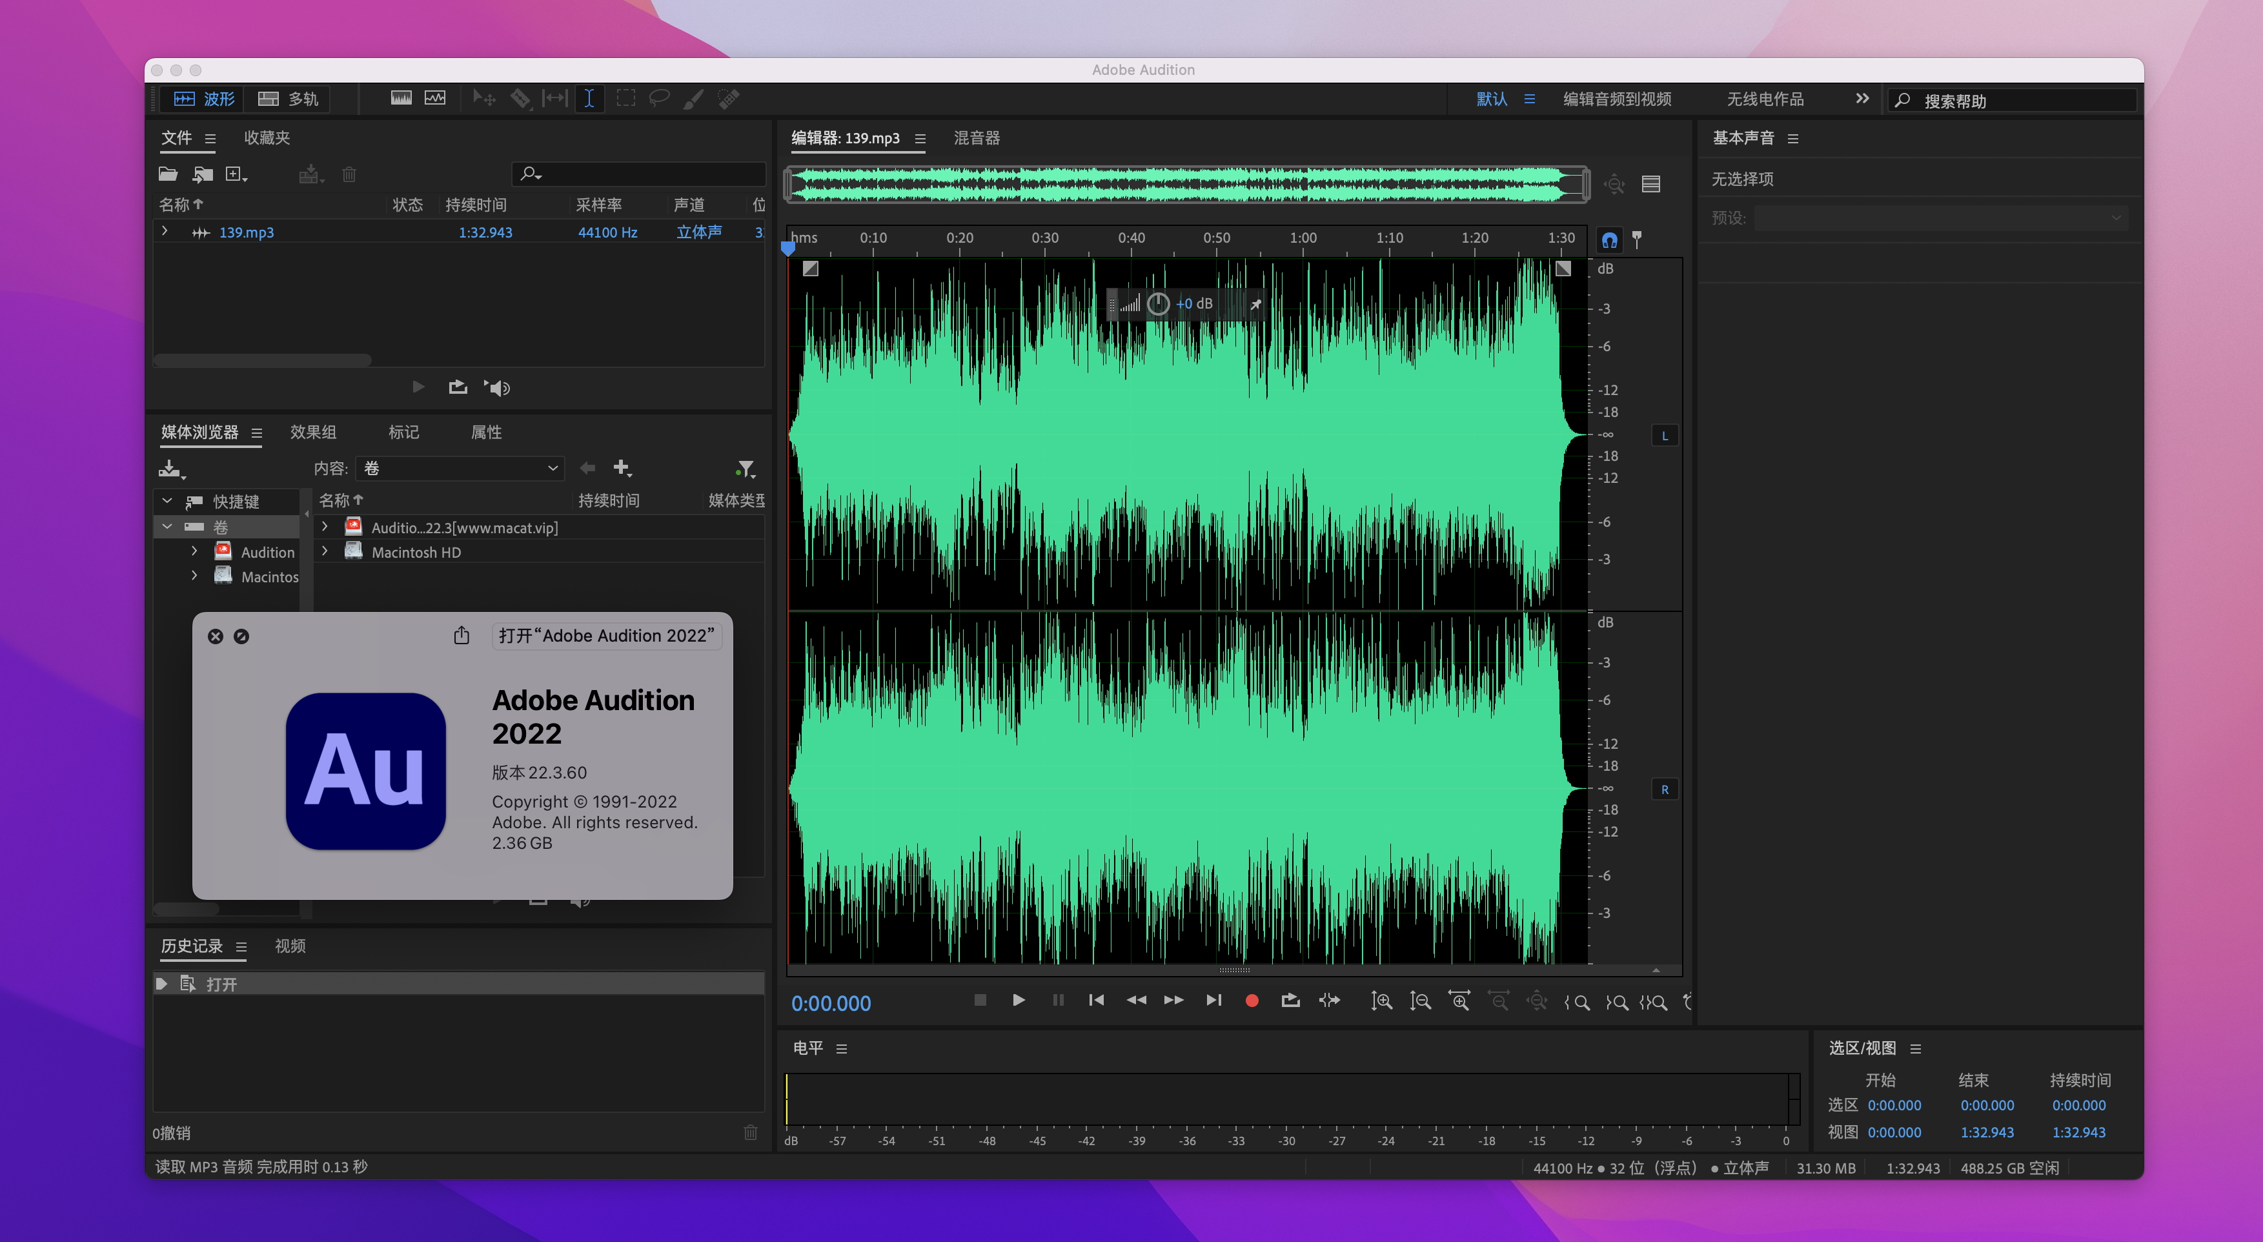Select the Paintbrush Selection tool
The image size is (2263, 1242).
click(x=693, y=98)
